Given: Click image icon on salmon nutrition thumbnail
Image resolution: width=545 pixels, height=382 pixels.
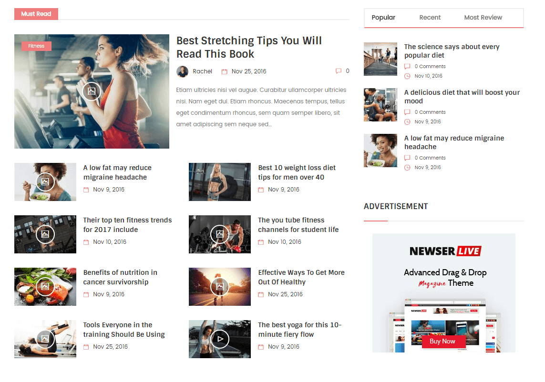Looking at the screenshot, I should pyautogui.click(x=45, y=287).
